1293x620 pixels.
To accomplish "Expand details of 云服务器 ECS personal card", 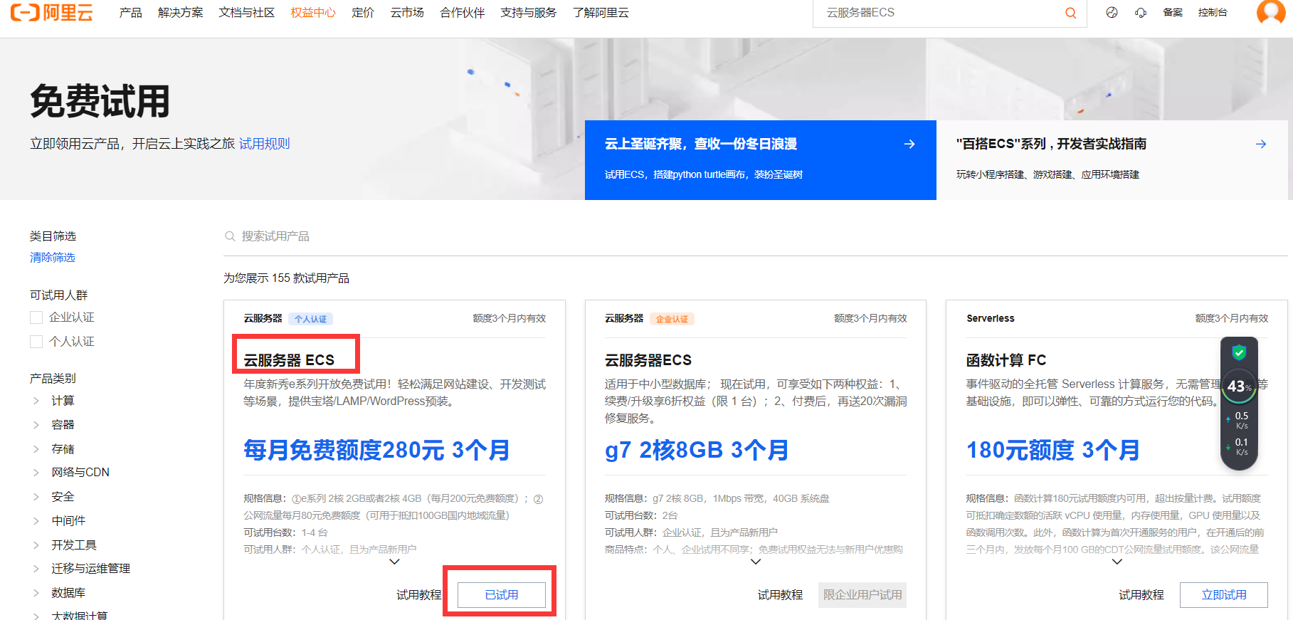I will [x=394, y=562].
